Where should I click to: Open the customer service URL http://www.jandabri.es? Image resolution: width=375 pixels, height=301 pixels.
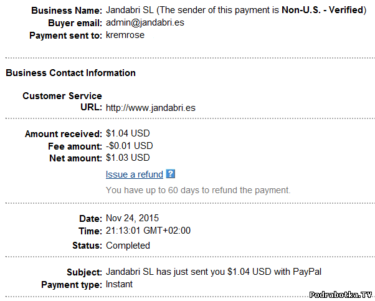coord(151,108)
